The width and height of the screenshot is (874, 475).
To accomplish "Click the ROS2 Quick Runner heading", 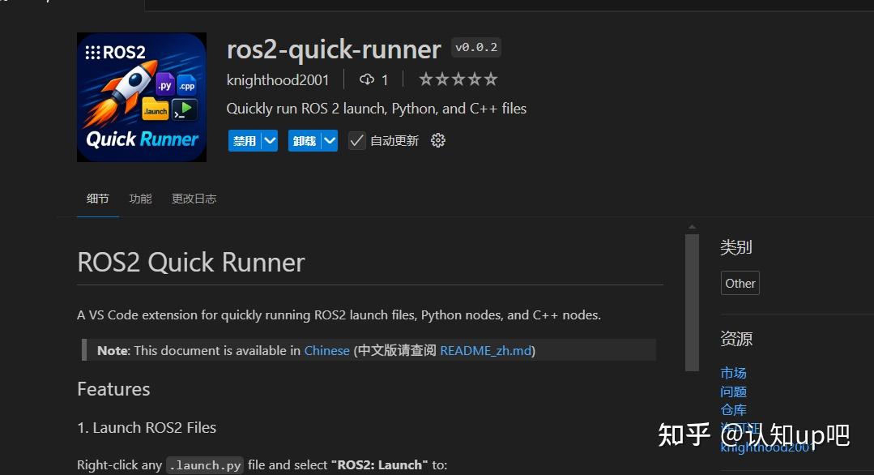I will [191, 262].
